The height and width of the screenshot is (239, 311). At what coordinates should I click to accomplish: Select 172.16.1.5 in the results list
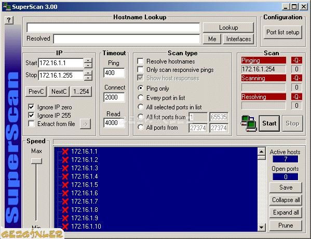point(85,185)
